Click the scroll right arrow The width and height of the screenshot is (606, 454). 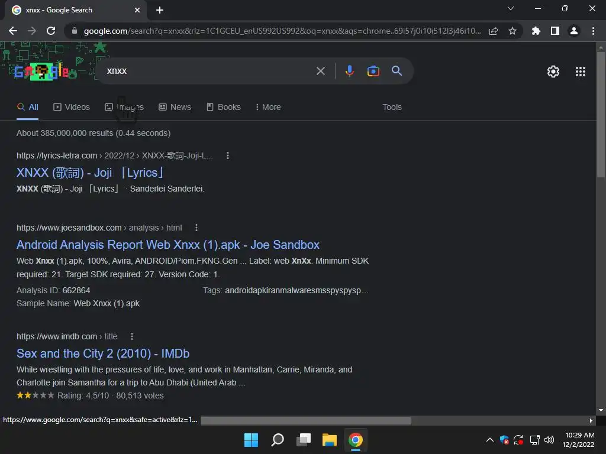(x=591, y=420)
